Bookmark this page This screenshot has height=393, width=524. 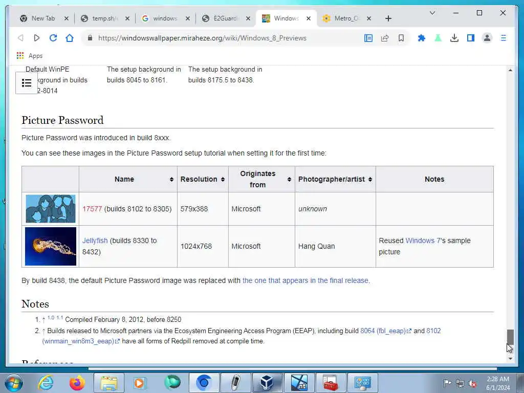[x=401, y=38]
